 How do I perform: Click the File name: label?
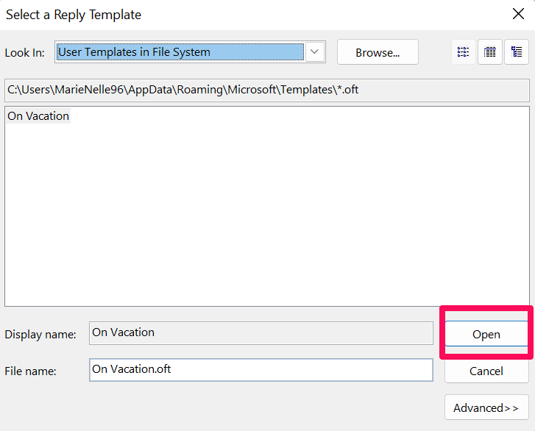[x=30, y=371]
